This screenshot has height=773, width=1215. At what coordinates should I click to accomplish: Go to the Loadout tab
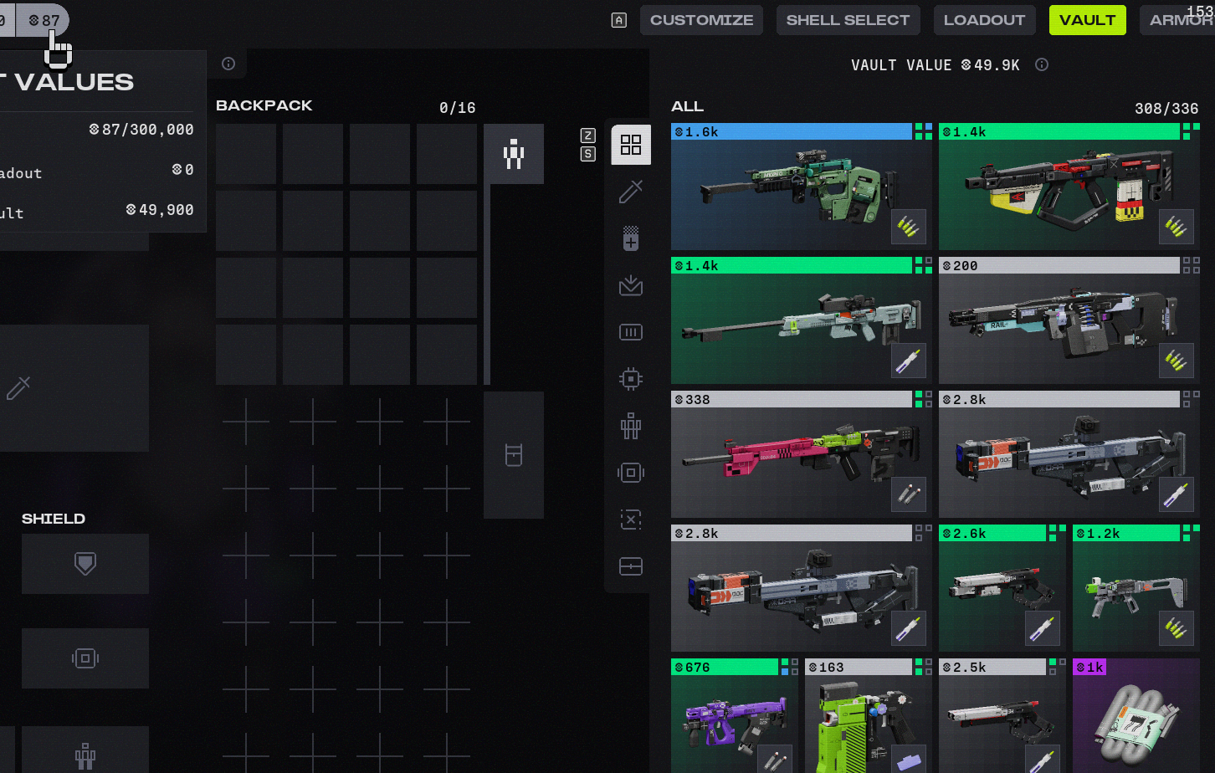point(984,20)
